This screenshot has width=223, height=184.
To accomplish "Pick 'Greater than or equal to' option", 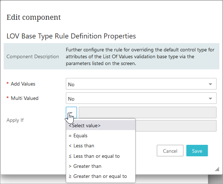I will click(x=101, y=176).
